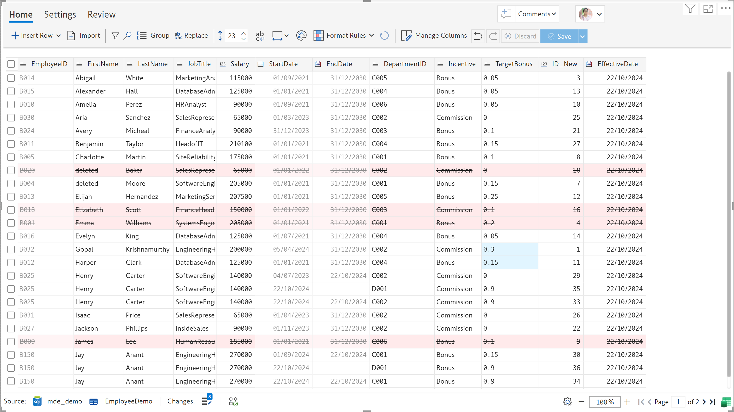Open the Review tab
The image size is (734, 412).
coord(102,14)
